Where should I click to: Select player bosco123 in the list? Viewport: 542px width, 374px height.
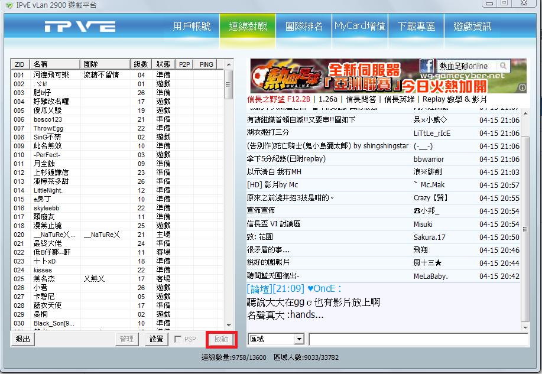click(x=48, y=119)
